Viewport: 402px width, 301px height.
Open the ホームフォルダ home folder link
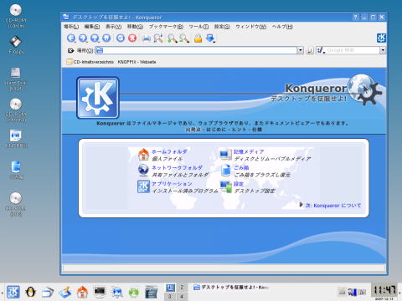pyautogui.click(x=169, y=151)
